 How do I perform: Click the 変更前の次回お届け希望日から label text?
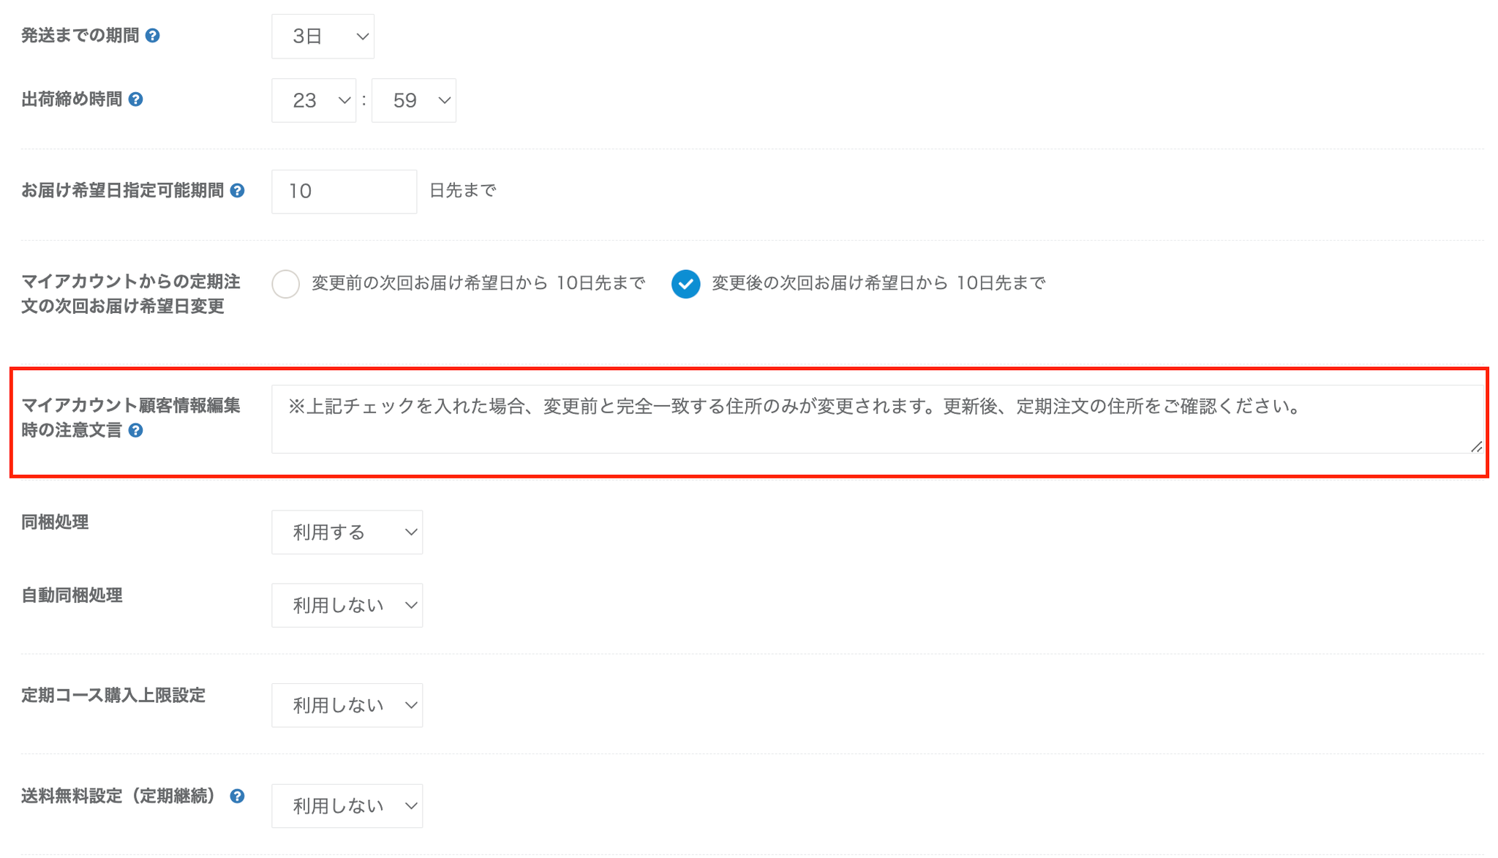coord(478,283)
